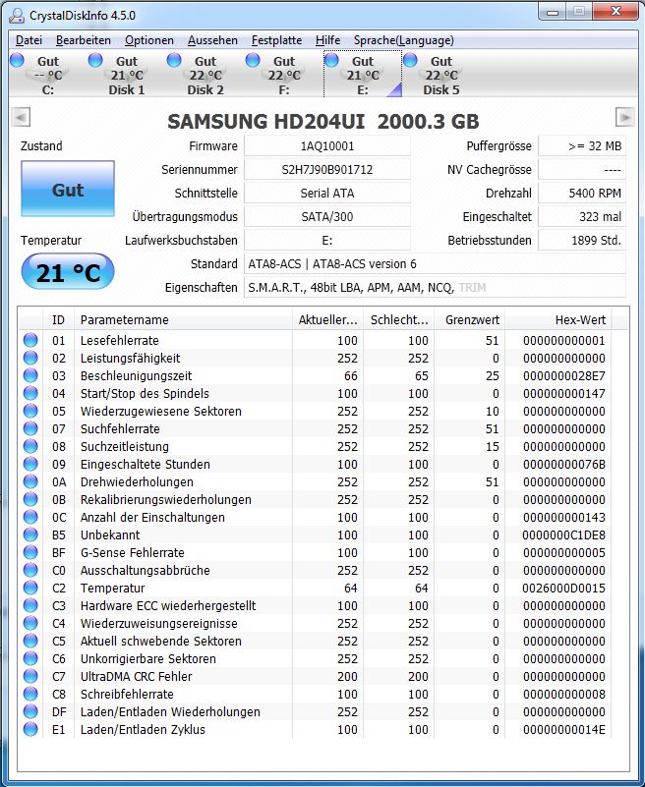Click the Eigenschaften features field
The image size is (645, 787).
pos(435,288)
